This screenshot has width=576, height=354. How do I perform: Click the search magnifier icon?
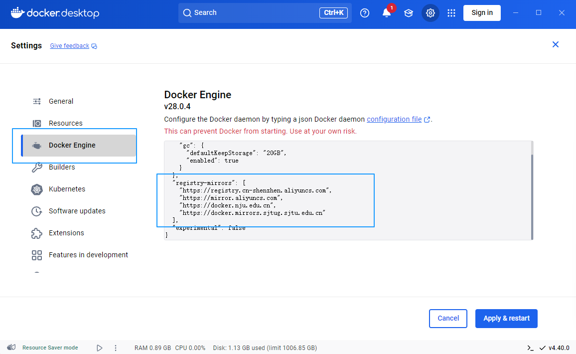click(x=187, y=13)
